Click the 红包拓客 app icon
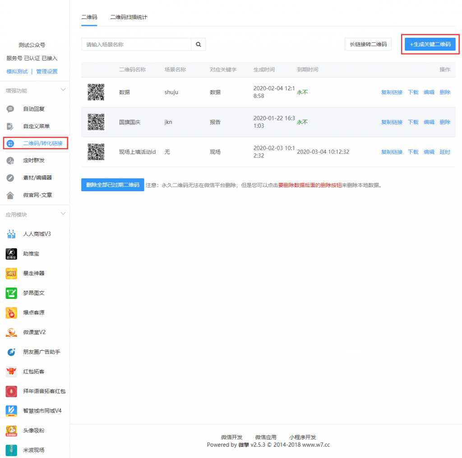The image size is (462, 458). tap(11, 371)
